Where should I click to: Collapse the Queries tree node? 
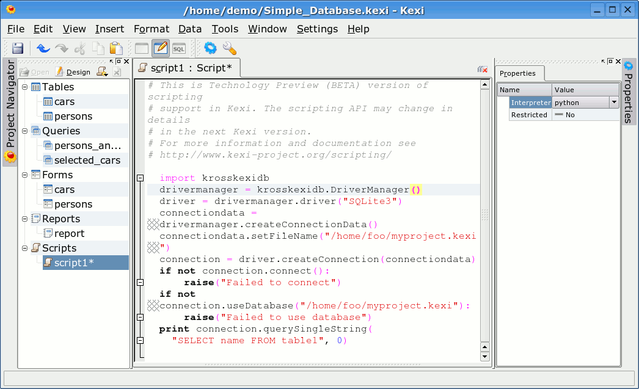25,131
